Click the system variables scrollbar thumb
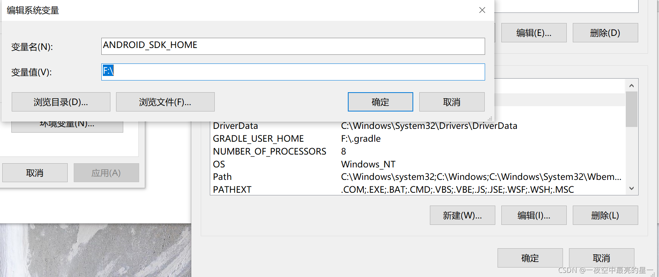The image size is (659, 277). pyautogui.click(x=631, y=109)
